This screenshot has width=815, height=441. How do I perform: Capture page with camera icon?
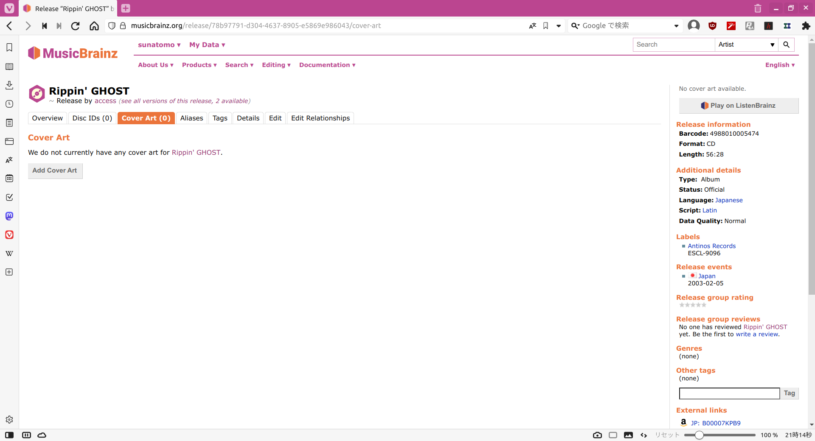coord(597,435)
